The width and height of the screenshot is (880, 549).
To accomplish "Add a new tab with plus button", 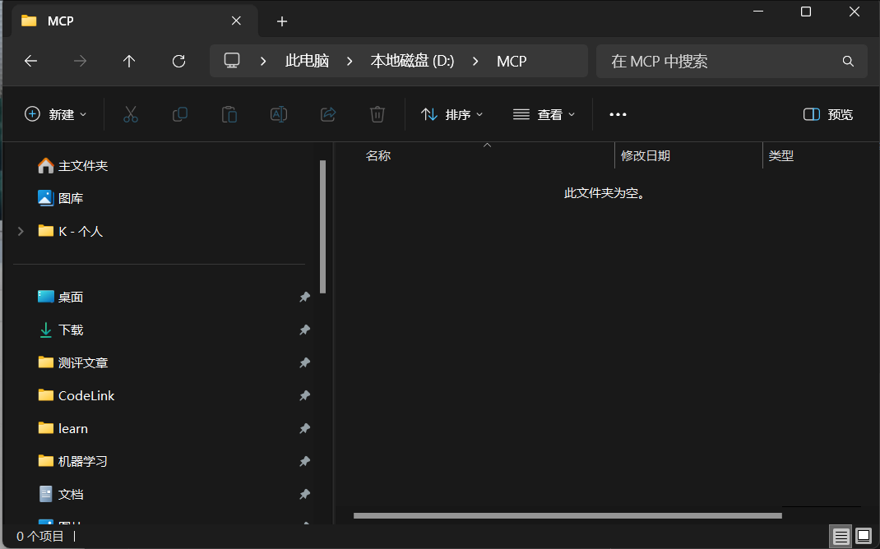I will (282, 21).
